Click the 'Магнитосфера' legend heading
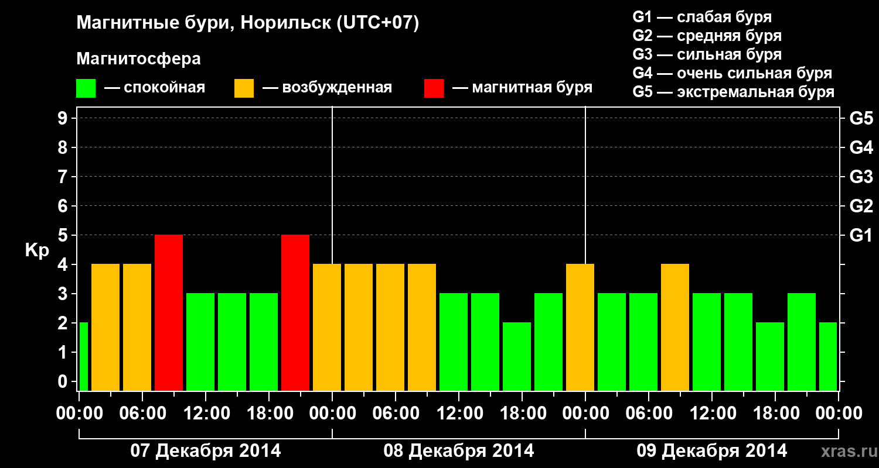Image resolution: width=879 pixels, height=468 pixels. pyautogui.click(x=139, y=59)
